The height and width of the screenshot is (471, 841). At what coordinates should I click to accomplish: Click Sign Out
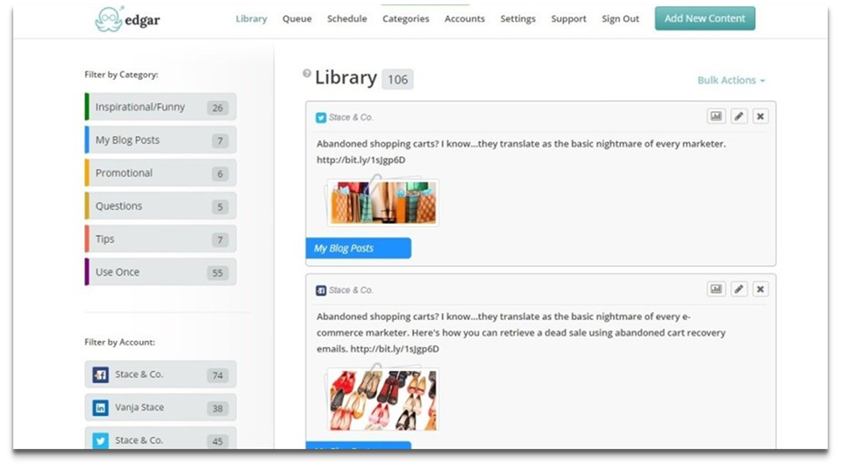click(x=620, y=18)
